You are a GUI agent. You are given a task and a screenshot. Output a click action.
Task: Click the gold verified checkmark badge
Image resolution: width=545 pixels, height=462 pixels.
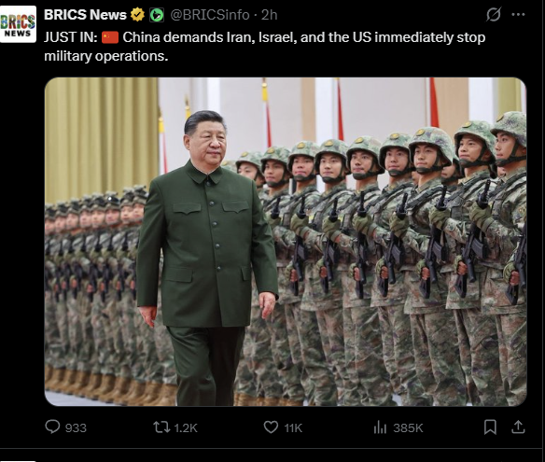pyautogui.click(x=137, y=15)
